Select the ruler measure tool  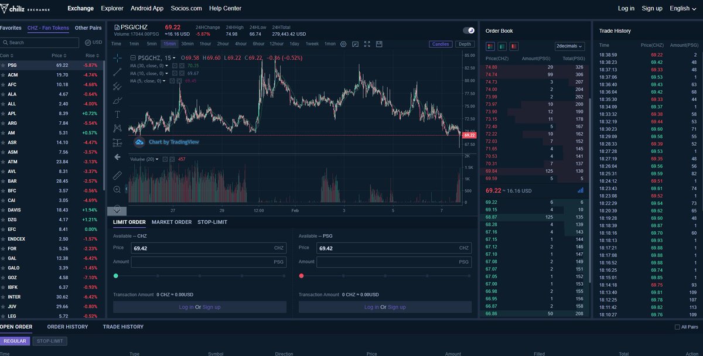(x=117, y=175)
